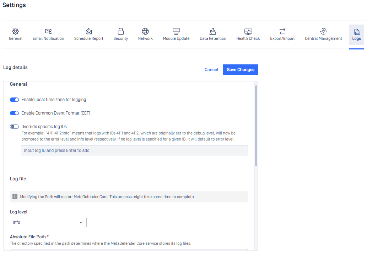Image resolution: width=367 pixels, height=254 pixels.
Task: Click the Save Changes button
Action: coord(241,70)
